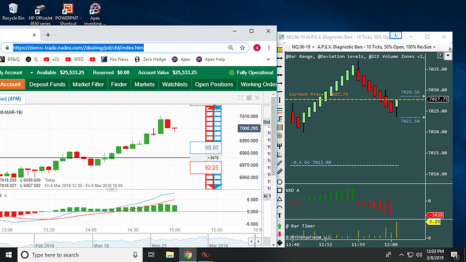Pick the text annotation tool
This screenshot has height=262, width=466.
[x=280, y=215]
